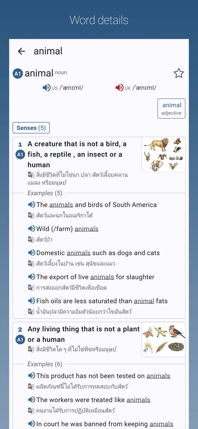Play the US pronunciation of animal
This screenshot has height=429, width=198.
47,88
